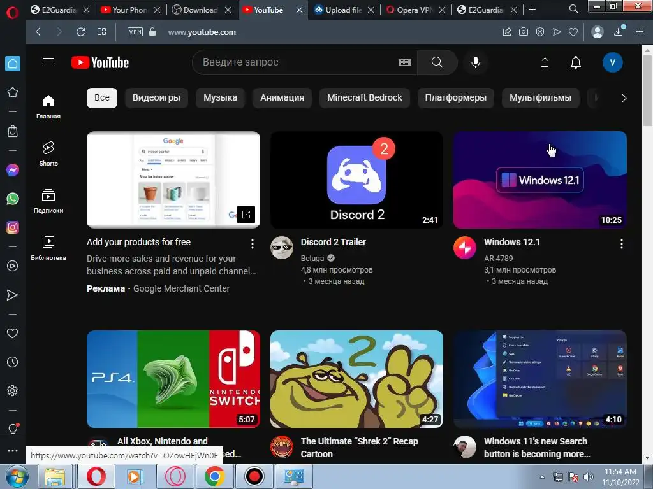Select the Платформеры filter chip
The image size is (653, 489).
click(x=455, y=97)
